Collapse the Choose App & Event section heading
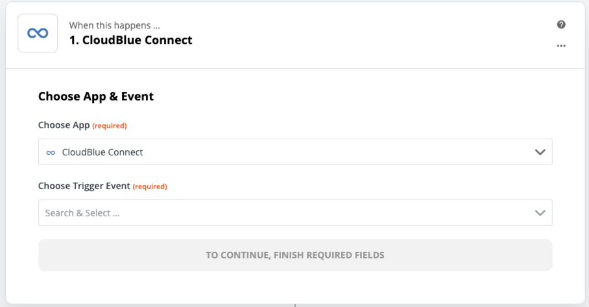Screen dimensions: 589x307 (x=96, y=97)
